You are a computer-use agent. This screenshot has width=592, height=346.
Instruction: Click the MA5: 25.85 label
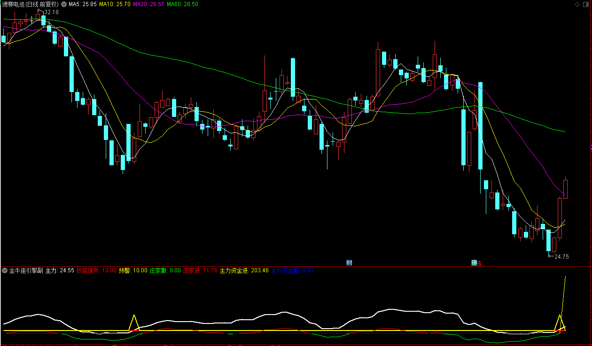pyautogui.click(x=83, y=4)
